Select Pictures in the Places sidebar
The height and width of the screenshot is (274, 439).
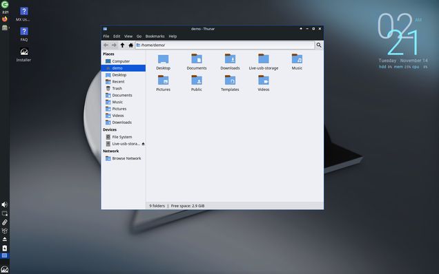123,109
